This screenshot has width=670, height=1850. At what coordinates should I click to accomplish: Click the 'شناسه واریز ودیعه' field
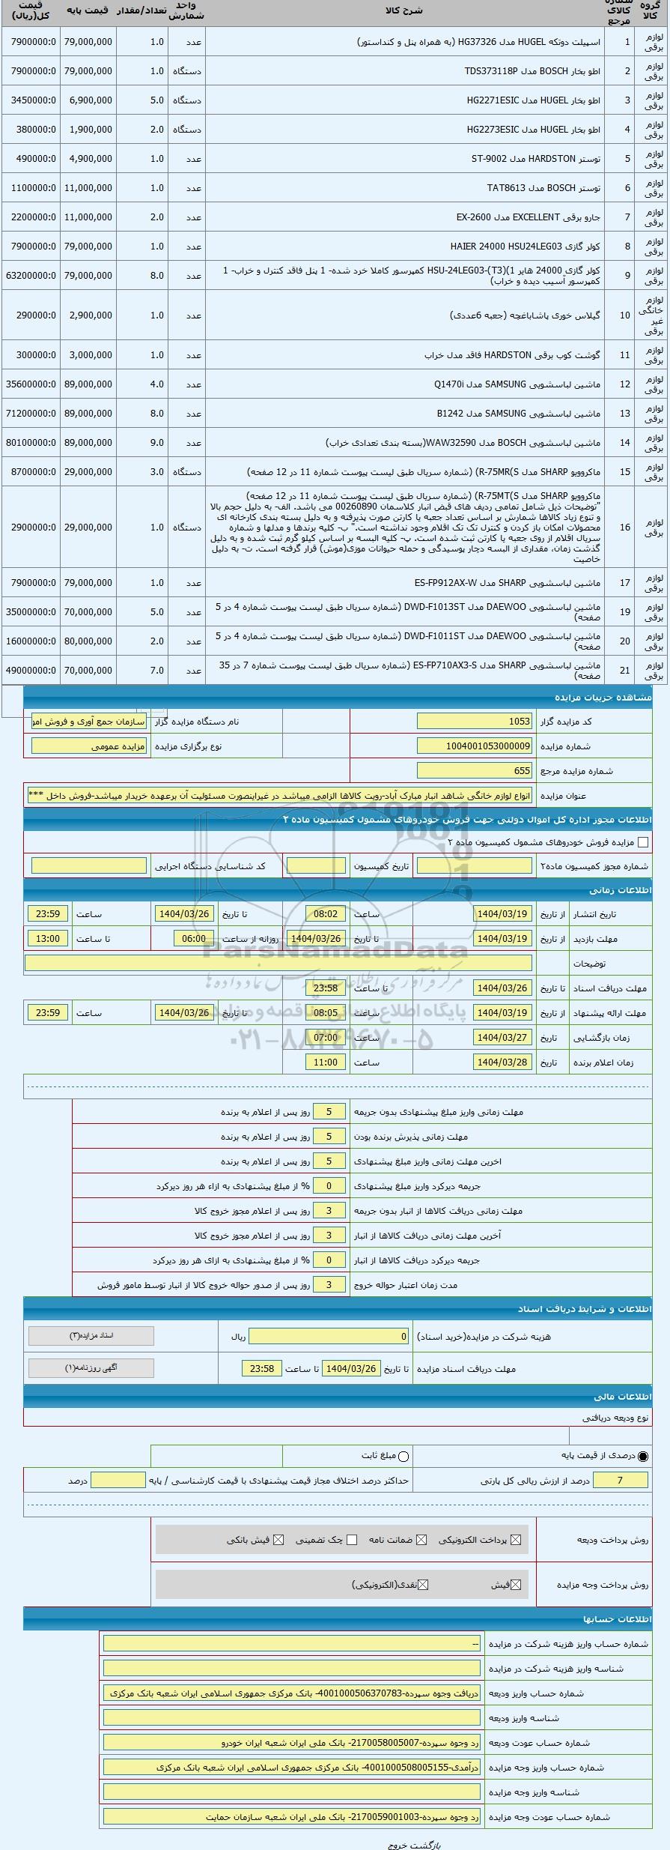pos(292,1718)
